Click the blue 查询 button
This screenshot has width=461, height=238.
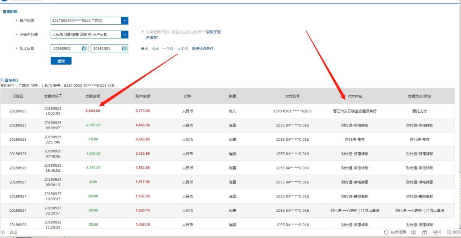(61, 61)
